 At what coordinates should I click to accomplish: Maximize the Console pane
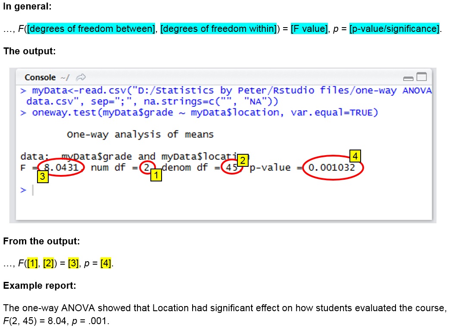pos(421,77)
